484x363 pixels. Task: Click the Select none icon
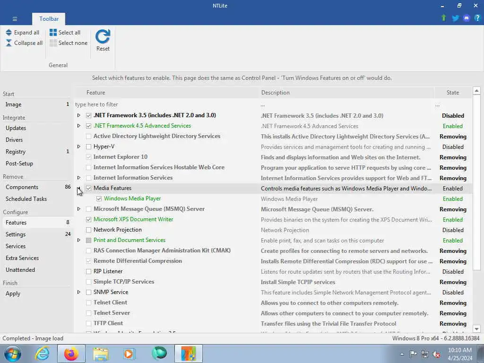coord(53,43)
